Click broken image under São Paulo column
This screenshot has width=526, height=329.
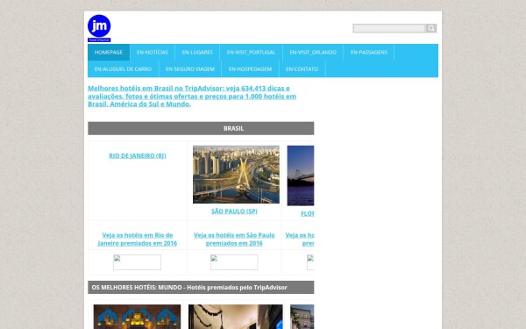click(234, 262)
